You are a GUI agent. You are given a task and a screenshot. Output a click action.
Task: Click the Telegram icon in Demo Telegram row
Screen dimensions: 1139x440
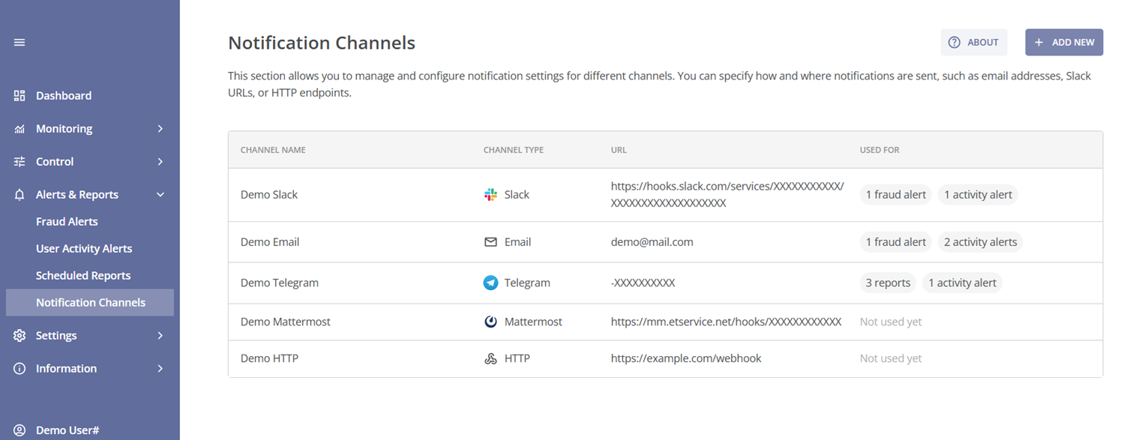click(490, 283)
